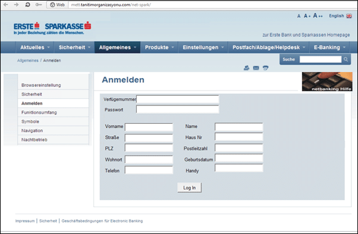
Task: Open the Impressum footer link
Action: point(25,221)
